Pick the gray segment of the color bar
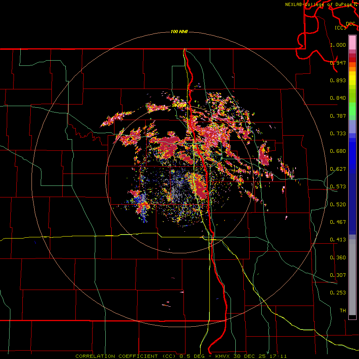The height and width of the screenshot is (359, 359). (x=352, y=277)
